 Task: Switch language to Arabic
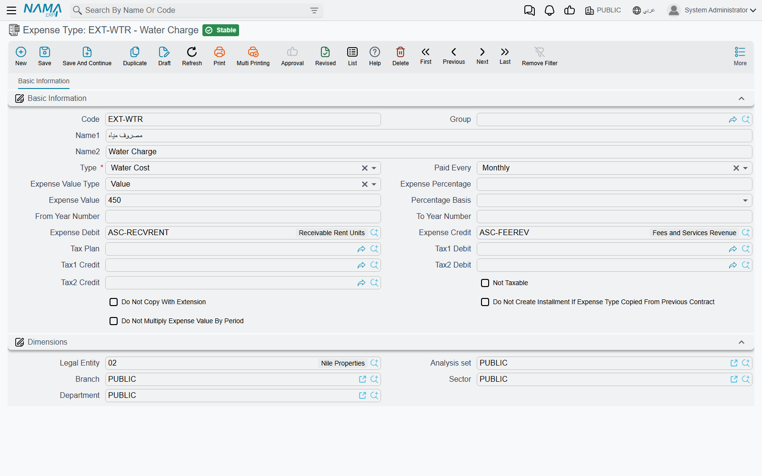[644, 10]
